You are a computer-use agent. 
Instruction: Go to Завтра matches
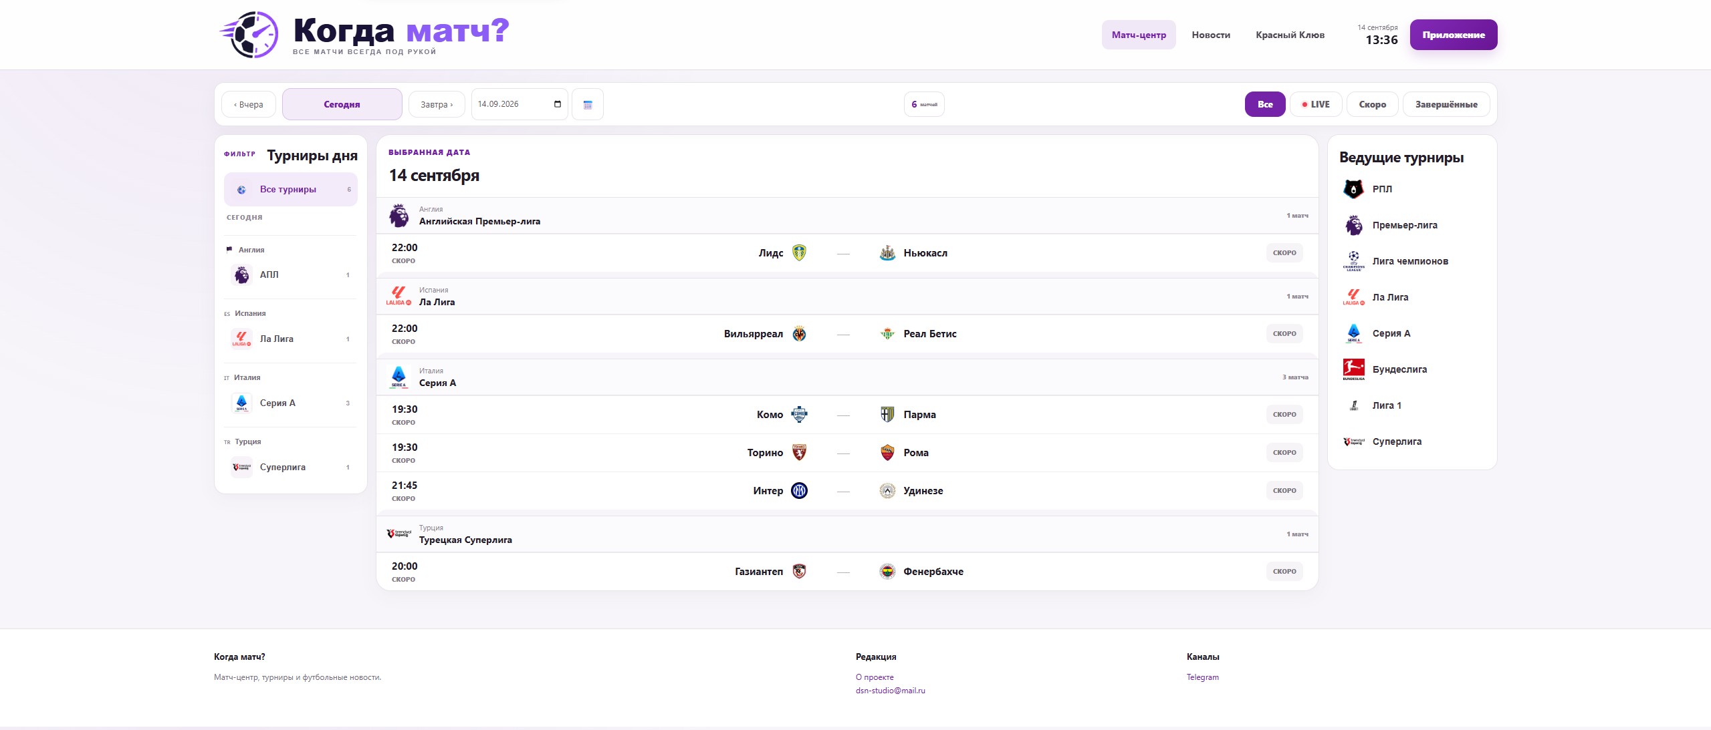437,104
